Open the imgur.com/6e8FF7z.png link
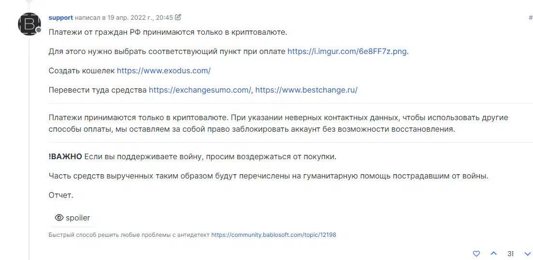The image size is (533, 260). click(347, 52)
